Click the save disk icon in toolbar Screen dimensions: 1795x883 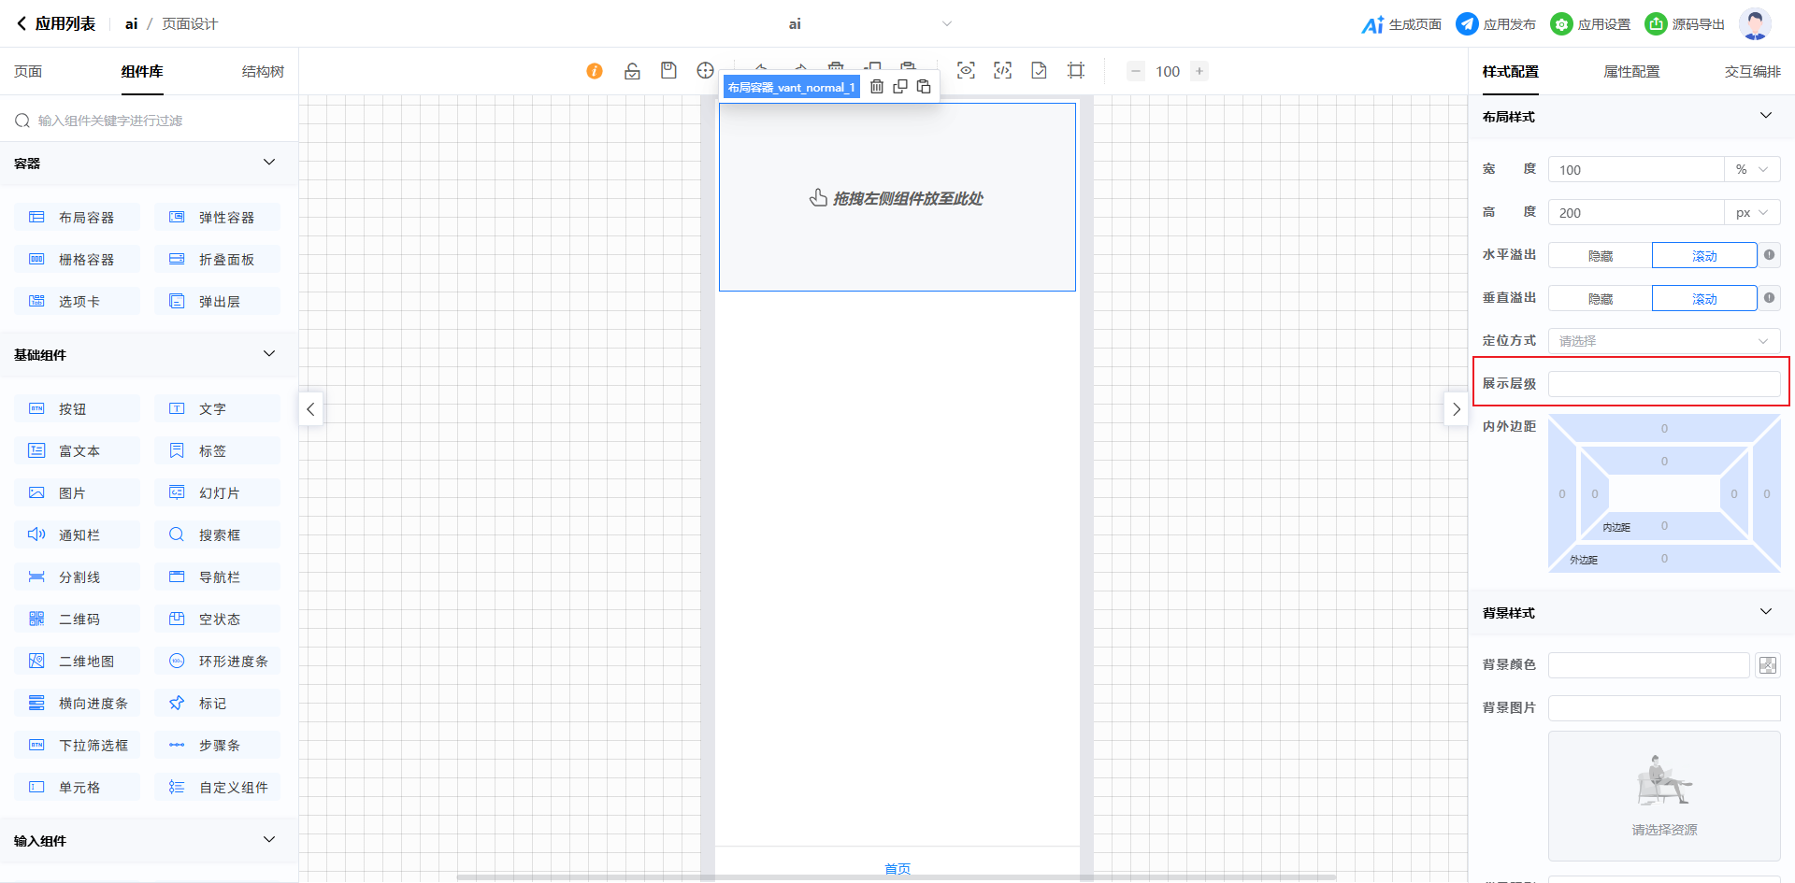coord(668,71)
